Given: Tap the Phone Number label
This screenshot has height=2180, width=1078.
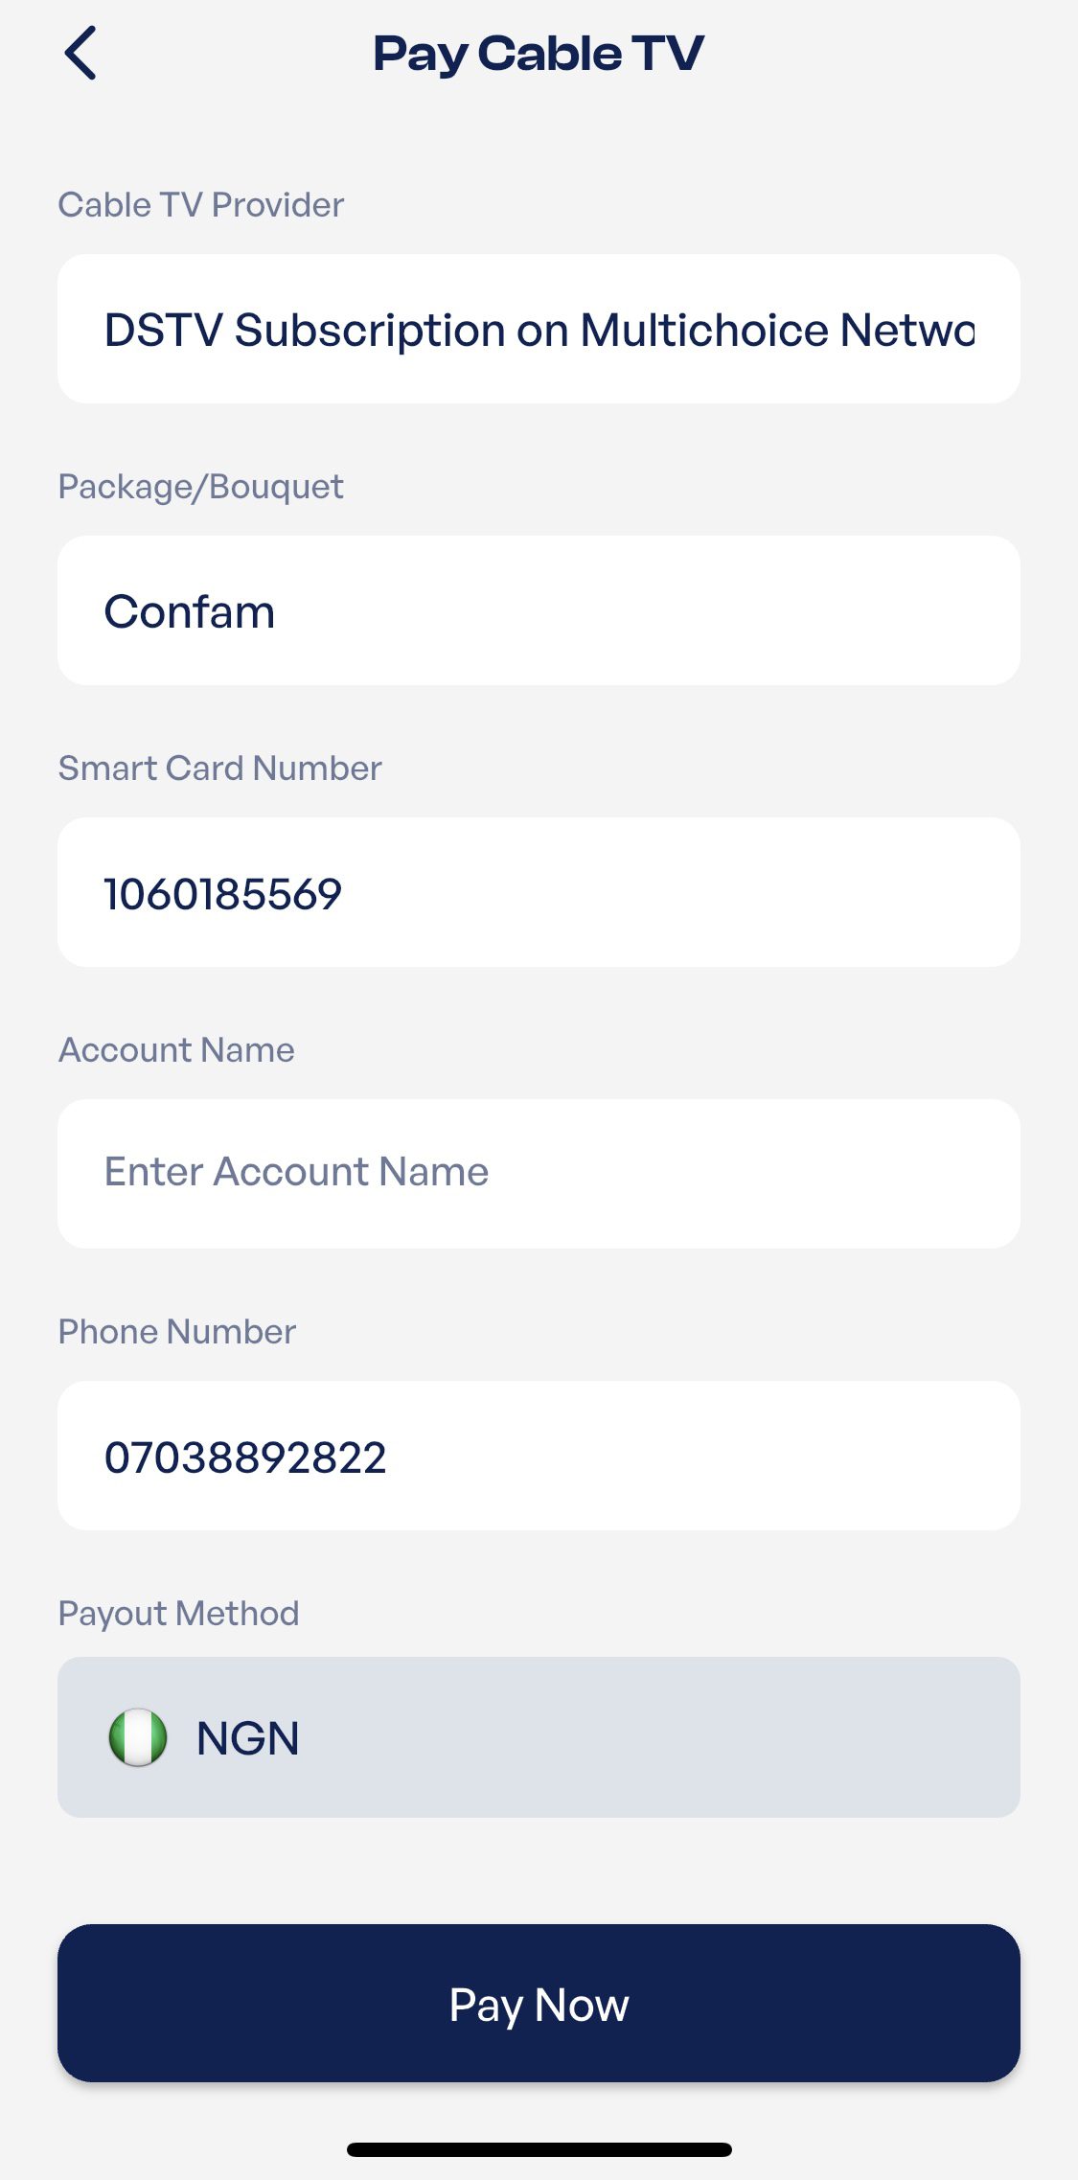Looking at the screenshot, I should pos(177,1332).
